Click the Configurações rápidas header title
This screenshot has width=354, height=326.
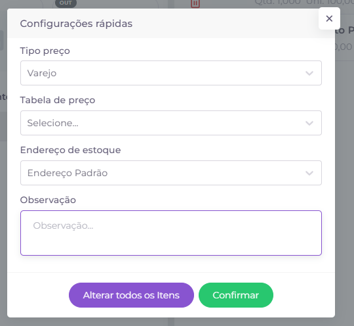76,24
